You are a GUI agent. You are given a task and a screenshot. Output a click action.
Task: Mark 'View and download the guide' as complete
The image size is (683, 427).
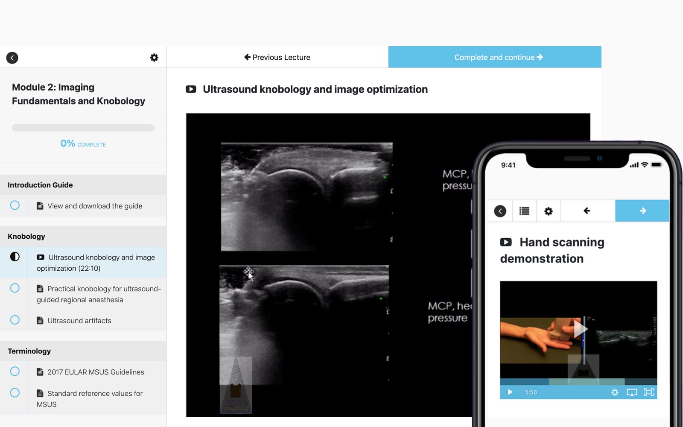(15, 205)
